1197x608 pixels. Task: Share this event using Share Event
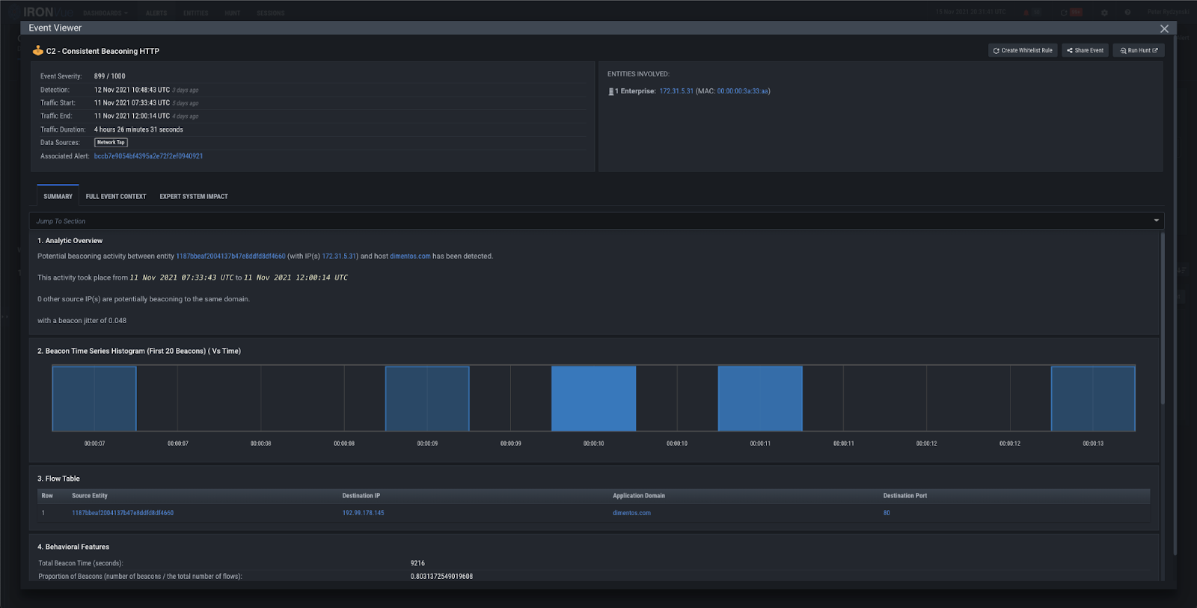pos(1085,51)
